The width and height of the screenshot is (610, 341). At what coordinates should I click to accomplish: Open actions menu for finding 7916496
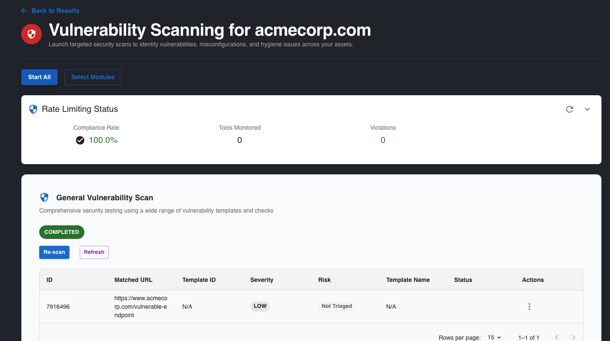[x=529, y=307]
